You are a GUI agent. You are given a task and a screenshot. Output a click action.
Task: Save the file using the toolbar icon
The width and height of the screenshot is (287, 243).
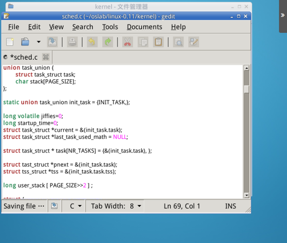pyautogui.click(x=52, y=42)
